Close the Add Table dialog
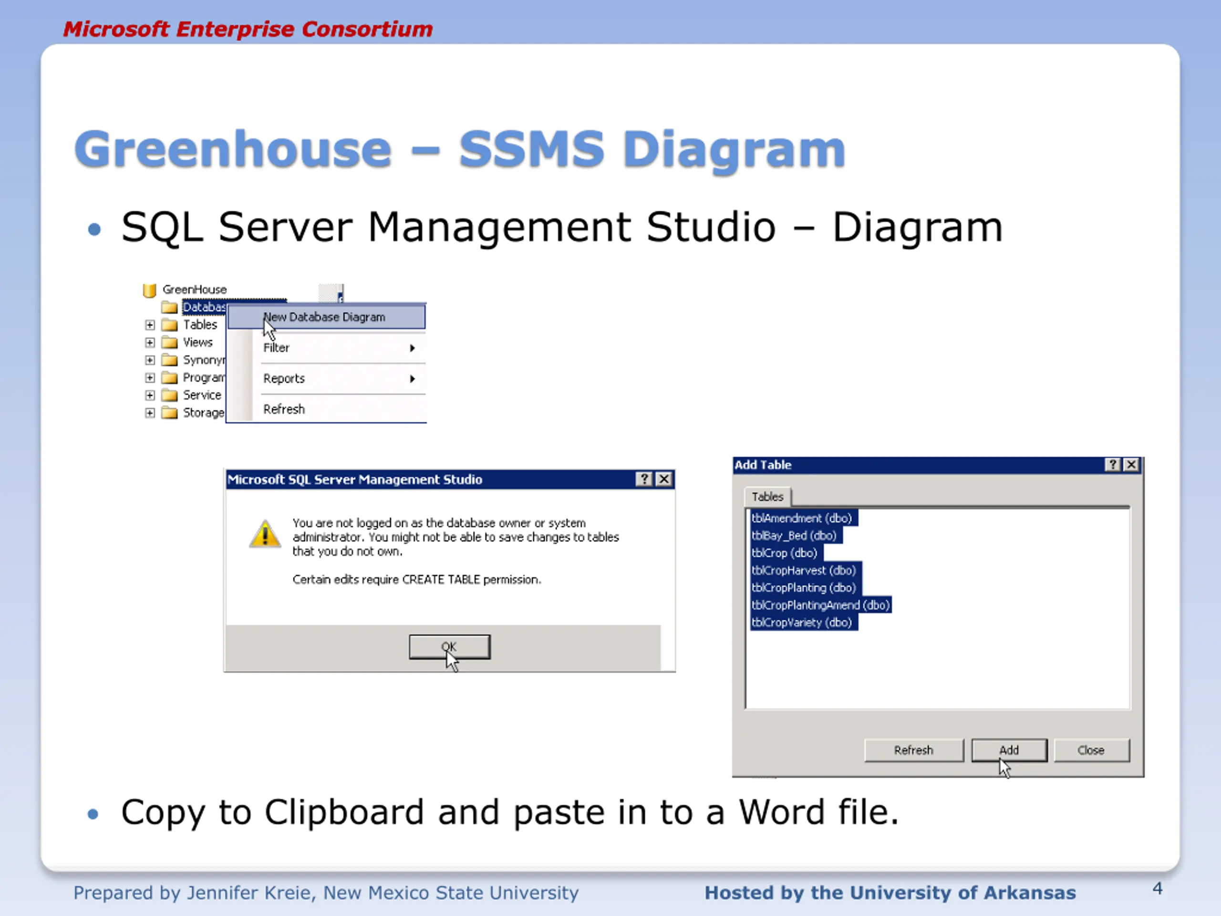 [x=1131, y=464]
